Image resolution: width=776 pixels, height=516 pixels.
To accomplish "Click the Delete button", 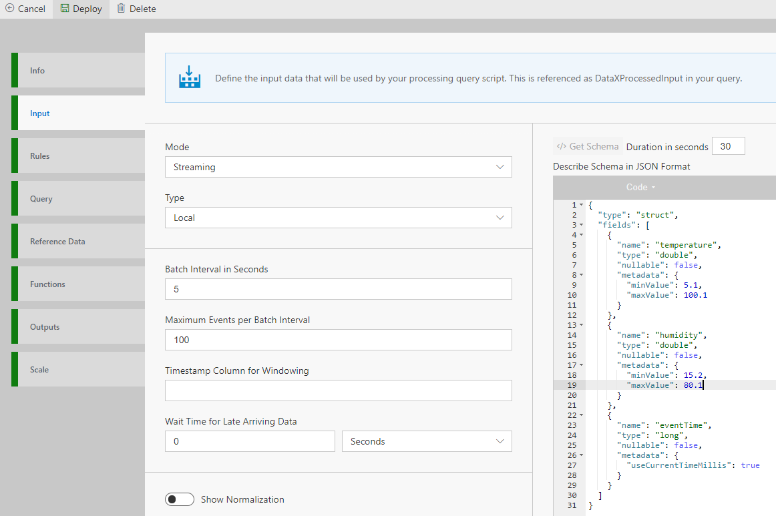I will click(x=136, y=9).
